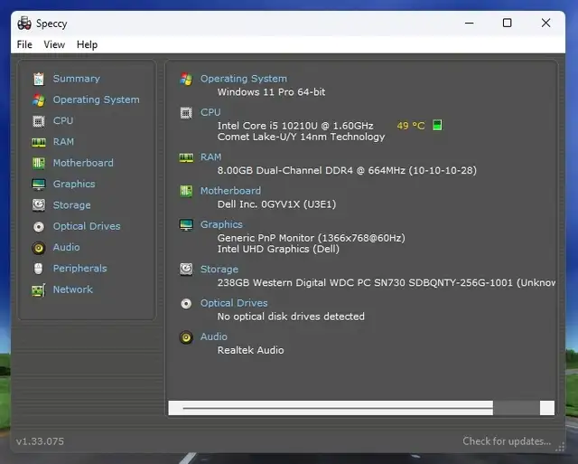Click the Audio heading link in summary

coord(214,336)
